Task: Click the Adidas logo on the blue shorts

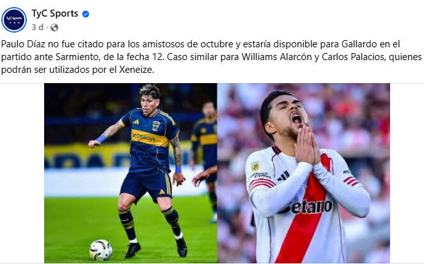Action: tap(161, 192)
